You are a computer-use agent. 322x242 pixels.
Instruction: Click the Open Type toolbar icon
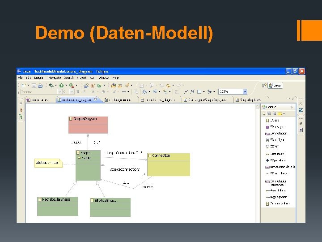tap(113, 86)
